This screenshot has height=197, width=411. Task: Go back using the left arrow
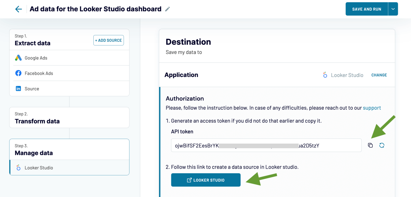click(x=18, y=9)
